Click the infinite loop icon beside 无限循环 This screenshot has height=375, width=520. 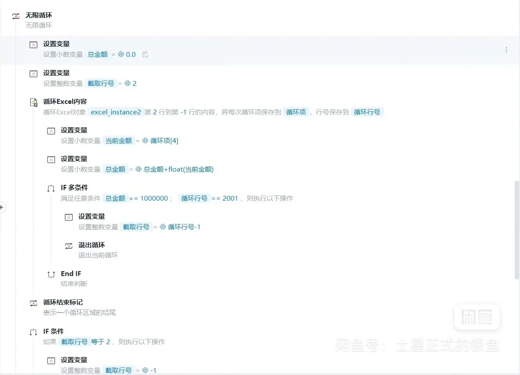[17, 15]
